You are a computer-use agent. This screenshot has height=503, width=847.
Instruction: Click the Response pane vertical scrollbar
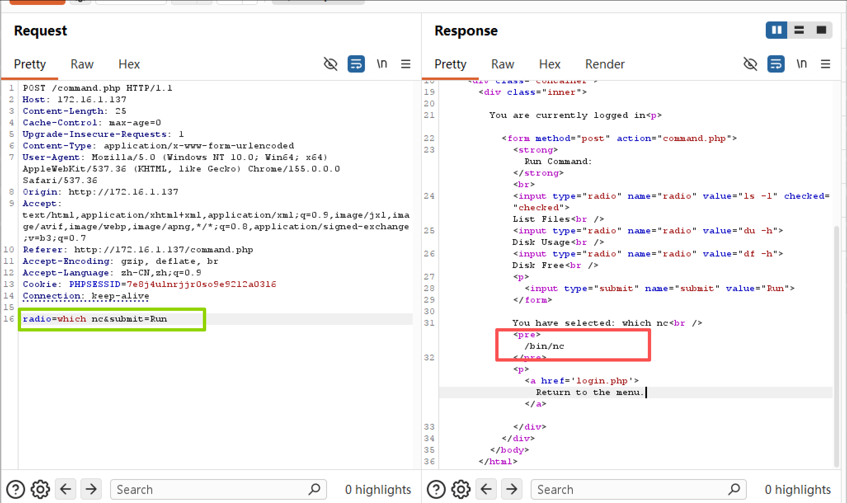(x=837, y=346)
